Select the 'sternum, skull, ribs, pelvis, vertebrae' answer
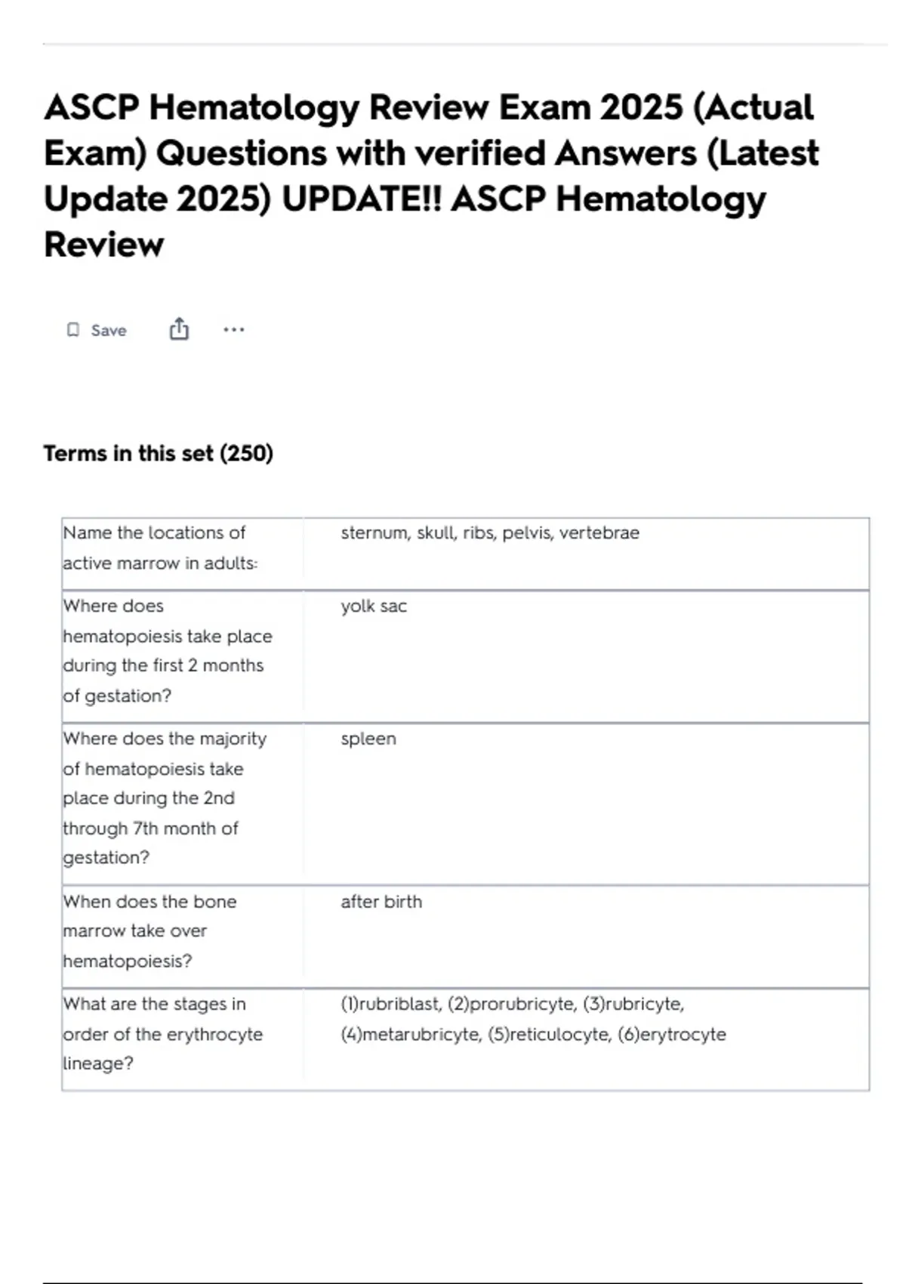 tap(490, 533)
